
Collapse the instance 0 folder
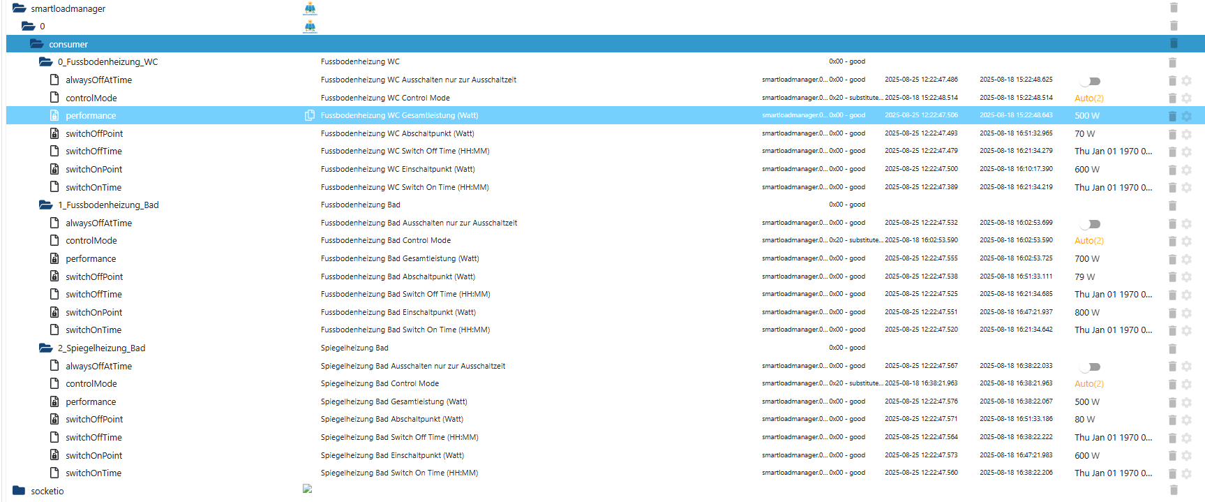(x=29, y=26)
